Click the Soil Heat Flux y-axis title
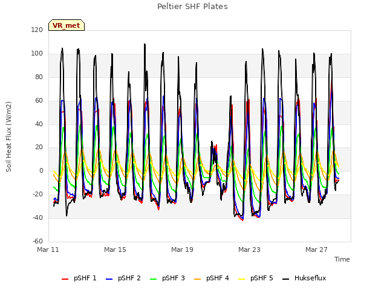The image size is (387, 290). (8, 137)
